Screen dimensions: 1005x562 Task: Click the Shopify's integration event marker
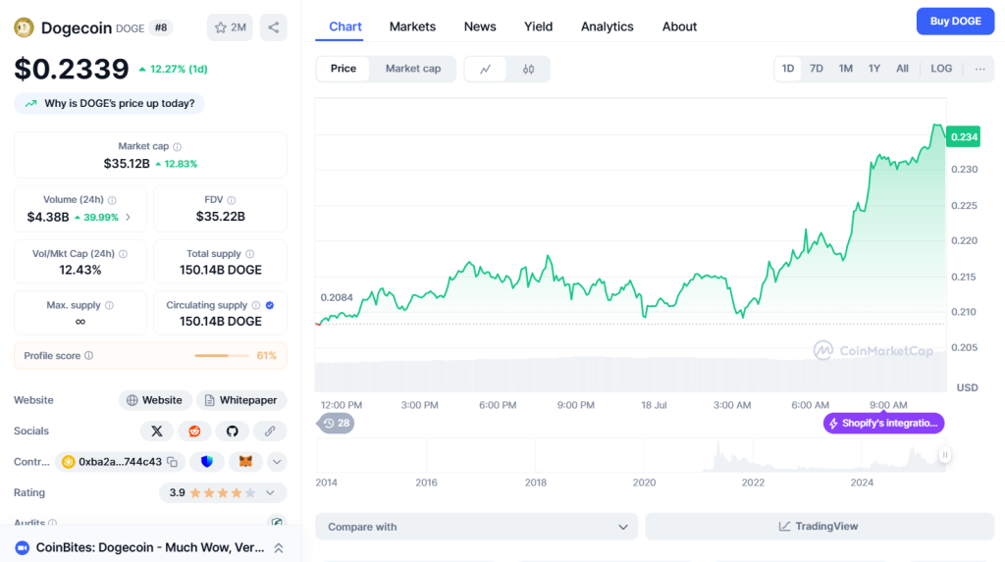(x=884, y=423)
